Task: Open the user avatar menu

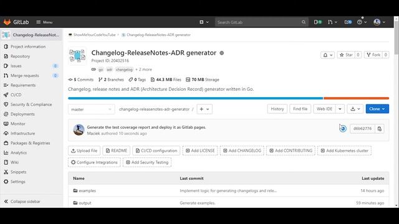Action: 379,22
